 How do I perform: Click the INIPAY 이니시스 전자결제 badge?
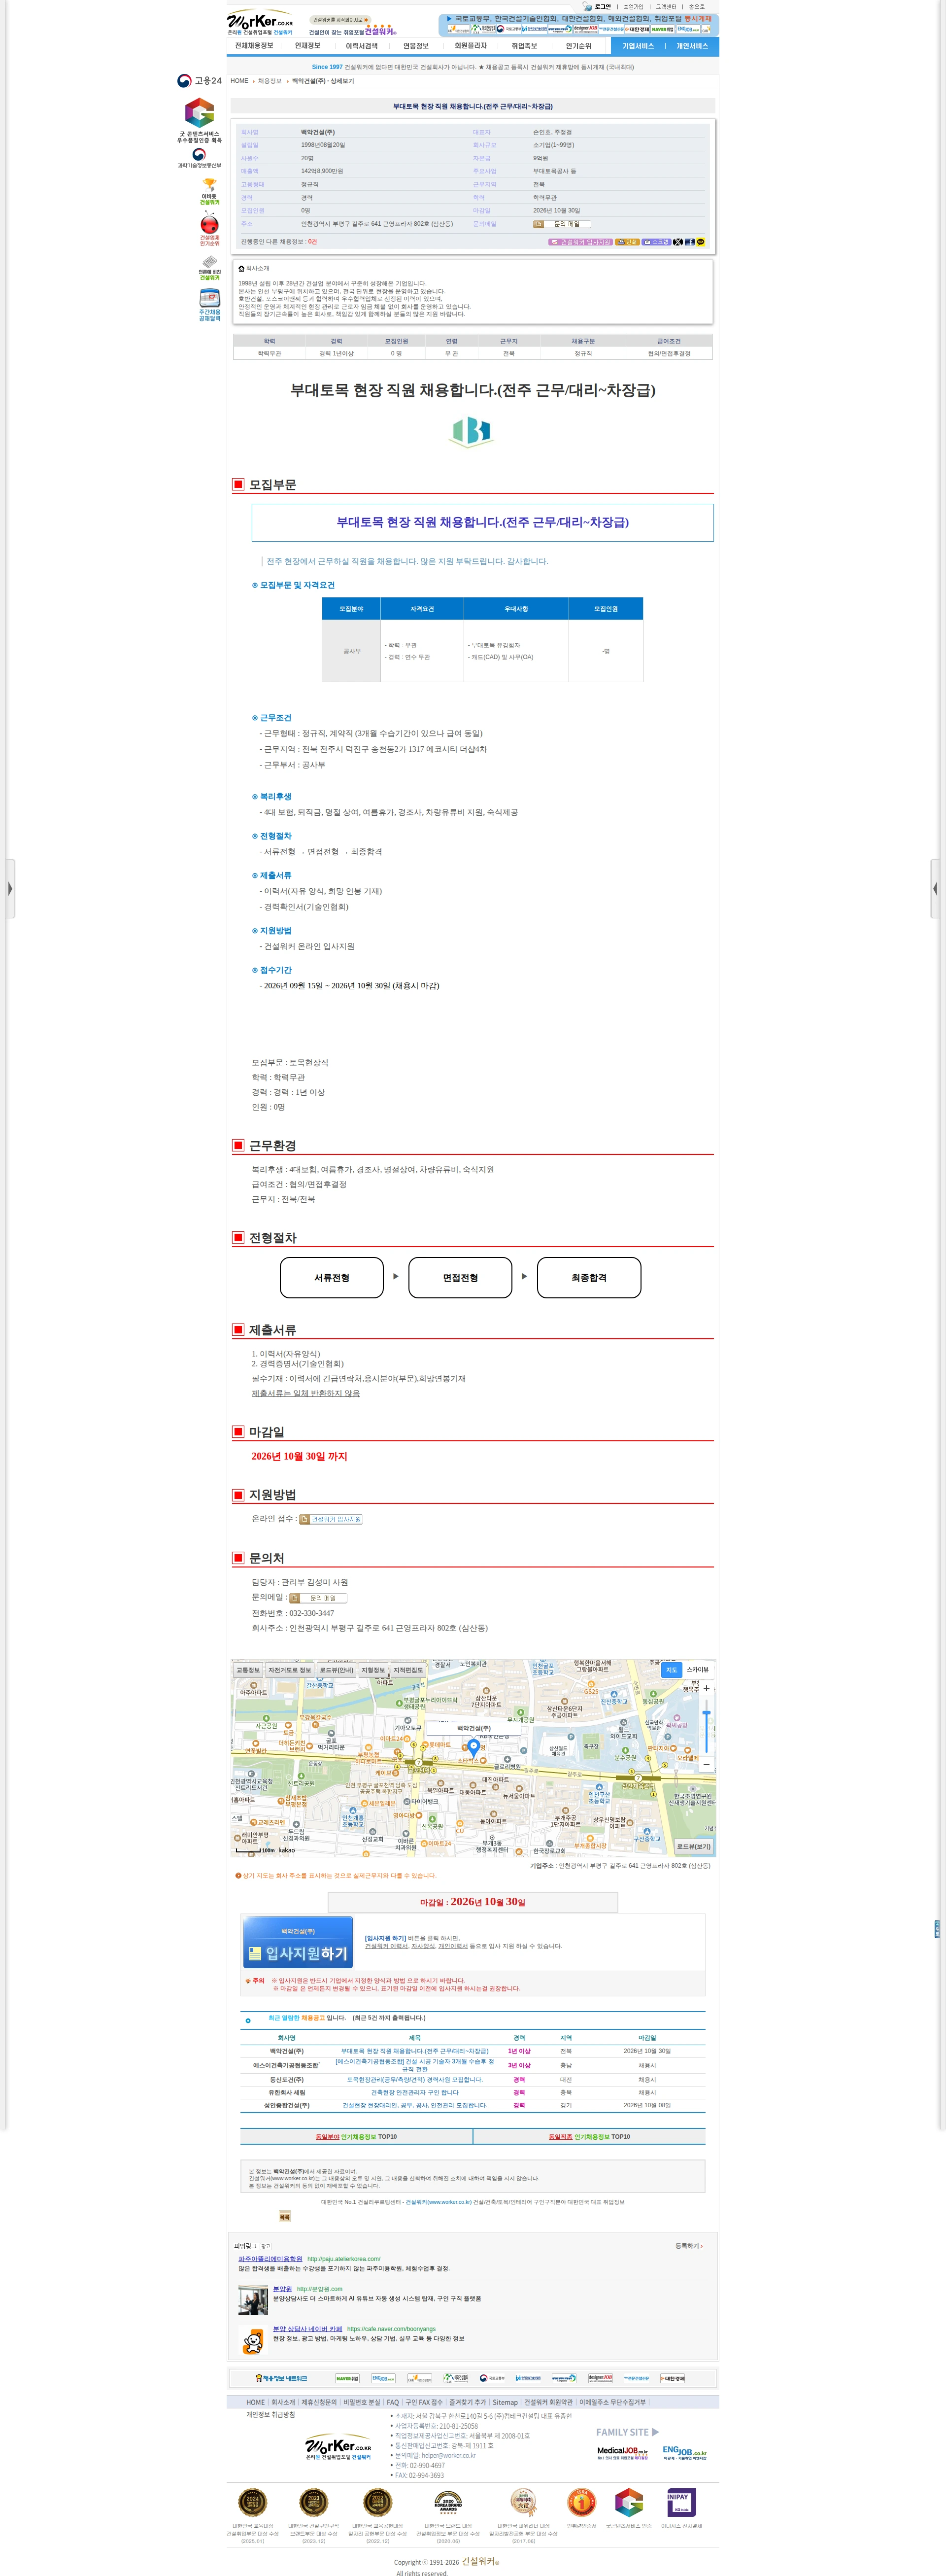pos(681,2502)
